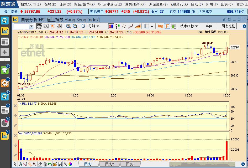Click the symbol code input field
This screenshot has height=168, width=248.
(22, 26)
